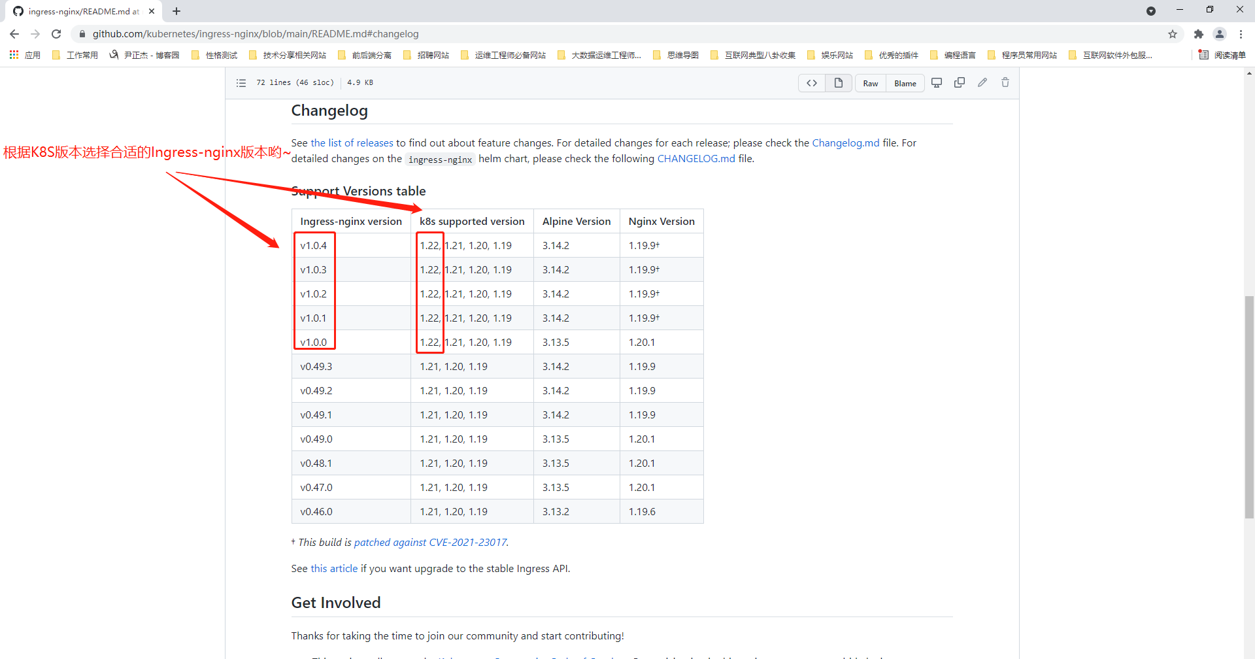The height and width of the screenshot is (659, 1255).
Task: Open file in GitHub Desktop icon
Action: coord(937,83)
